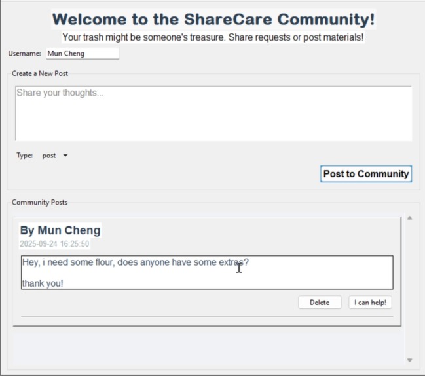Click the Username label

pyautogui.click(x=24, y=54)
